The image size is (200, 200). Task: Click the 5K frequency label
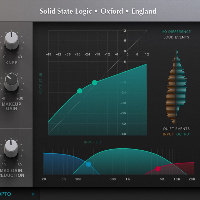click(x=162, y=179)
